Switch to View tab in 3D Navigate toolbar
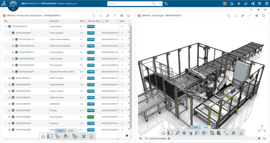 pyautogui.click(x=195, y=127)
